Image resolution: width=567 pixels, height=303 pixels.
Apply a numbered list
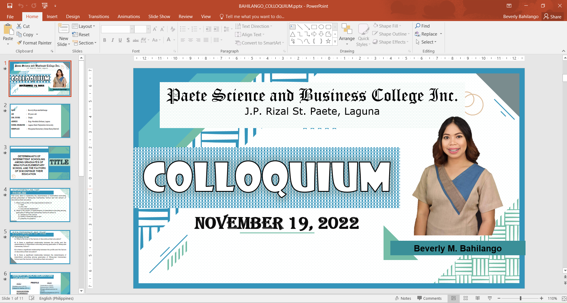tap(194, 29)
